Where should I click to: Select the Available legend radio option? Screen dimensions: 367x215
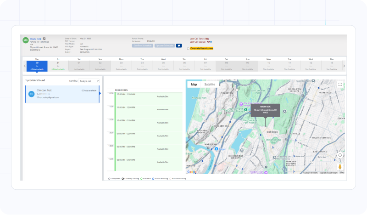tap(142, 178)
